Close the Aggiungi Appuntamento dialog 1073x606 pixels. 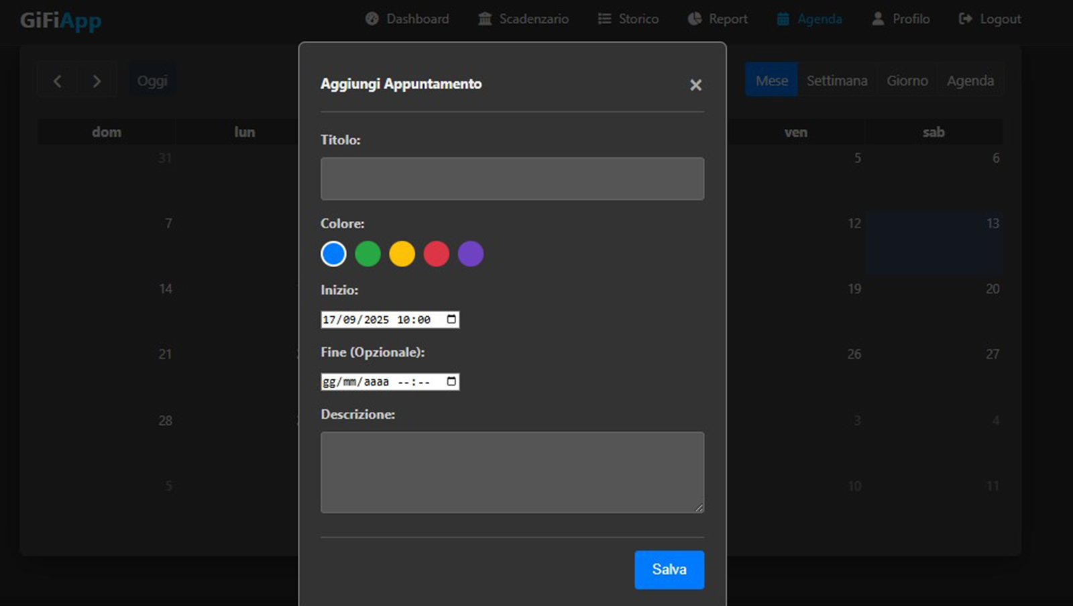click(695, 85)
